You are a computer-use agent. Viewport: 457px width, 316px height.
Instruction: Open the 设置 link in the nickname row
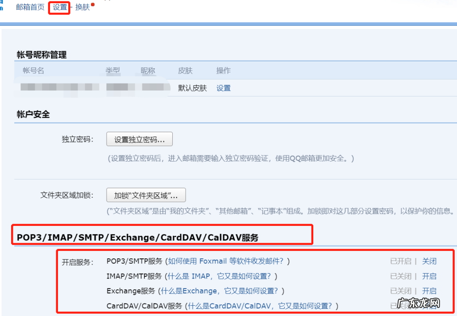click(223, 88)
